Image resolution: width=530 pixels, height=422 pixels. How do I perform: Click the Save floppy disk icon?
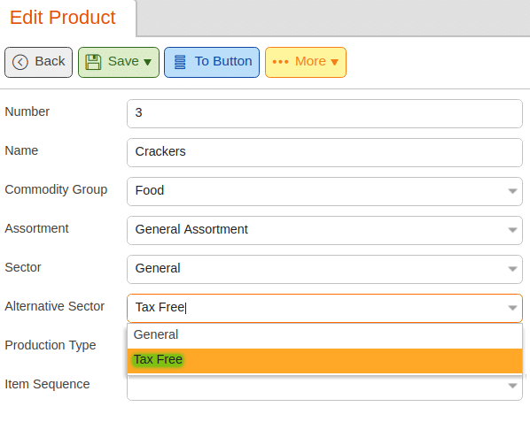coord(93,63)
